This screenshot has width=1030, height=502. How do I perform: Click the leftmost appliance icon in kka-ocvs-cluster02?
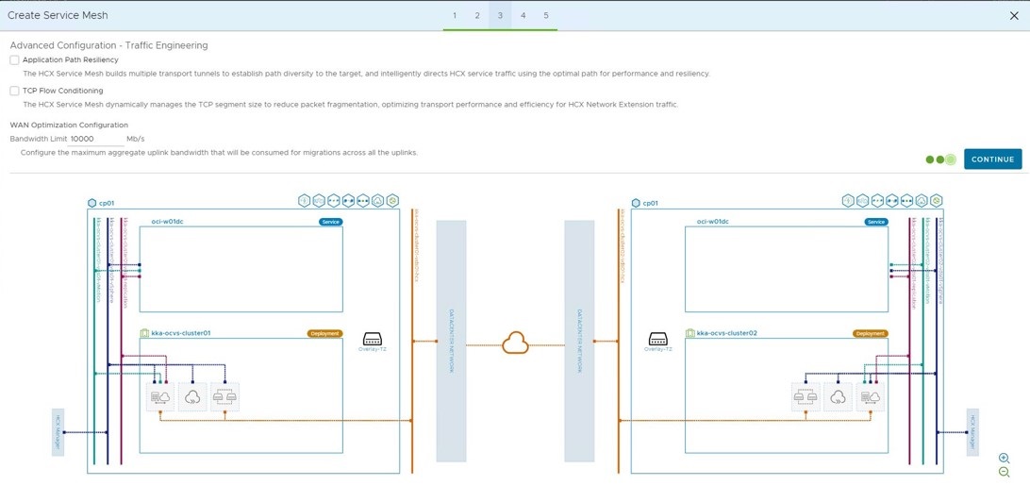[805, 397]
